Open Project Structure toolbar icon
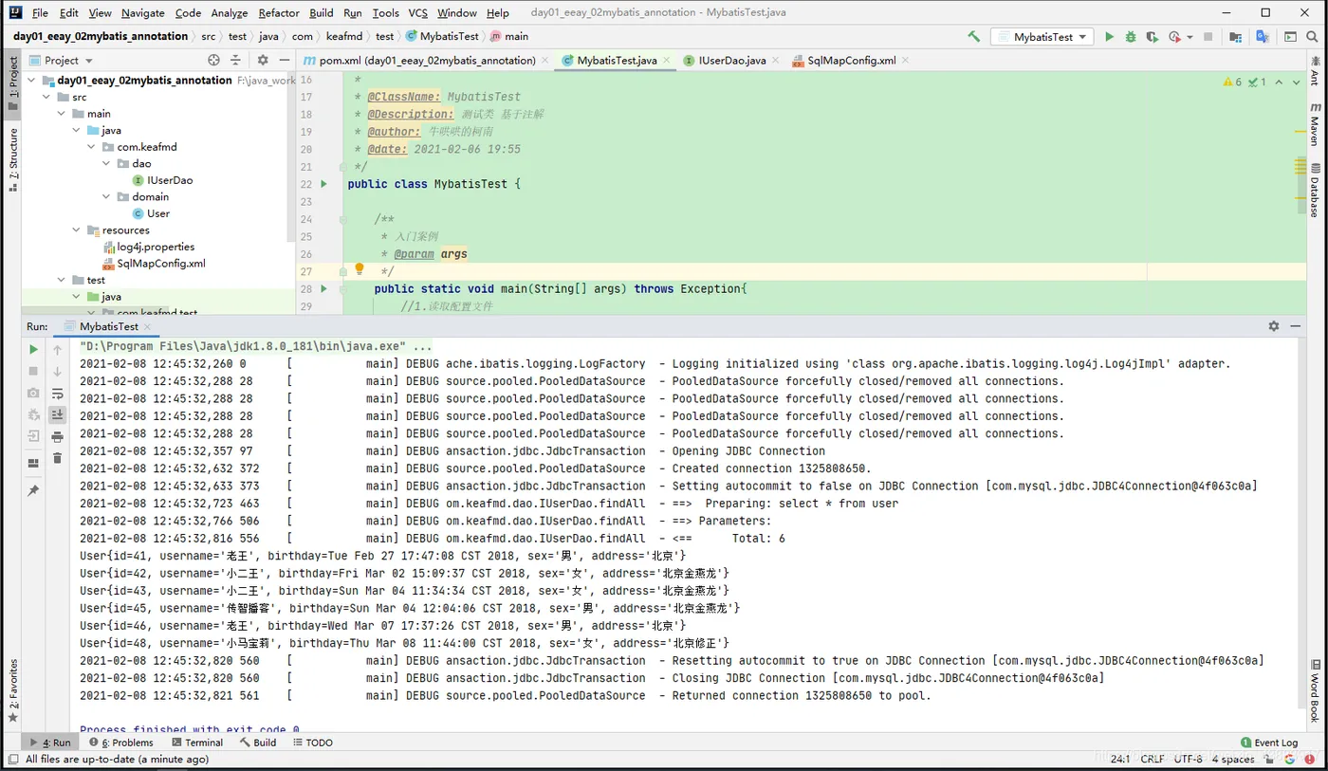Viewport: 1328px width, 771px height. point(1235,37)
